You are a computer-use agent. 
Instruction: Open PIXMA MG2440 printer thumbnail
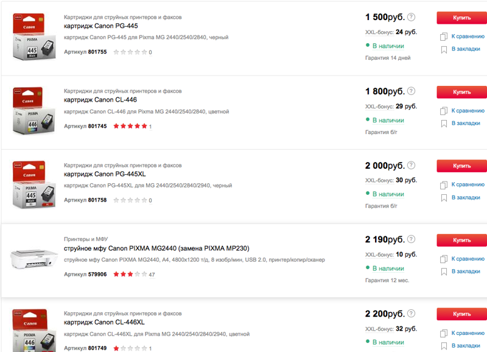point(34,258)
